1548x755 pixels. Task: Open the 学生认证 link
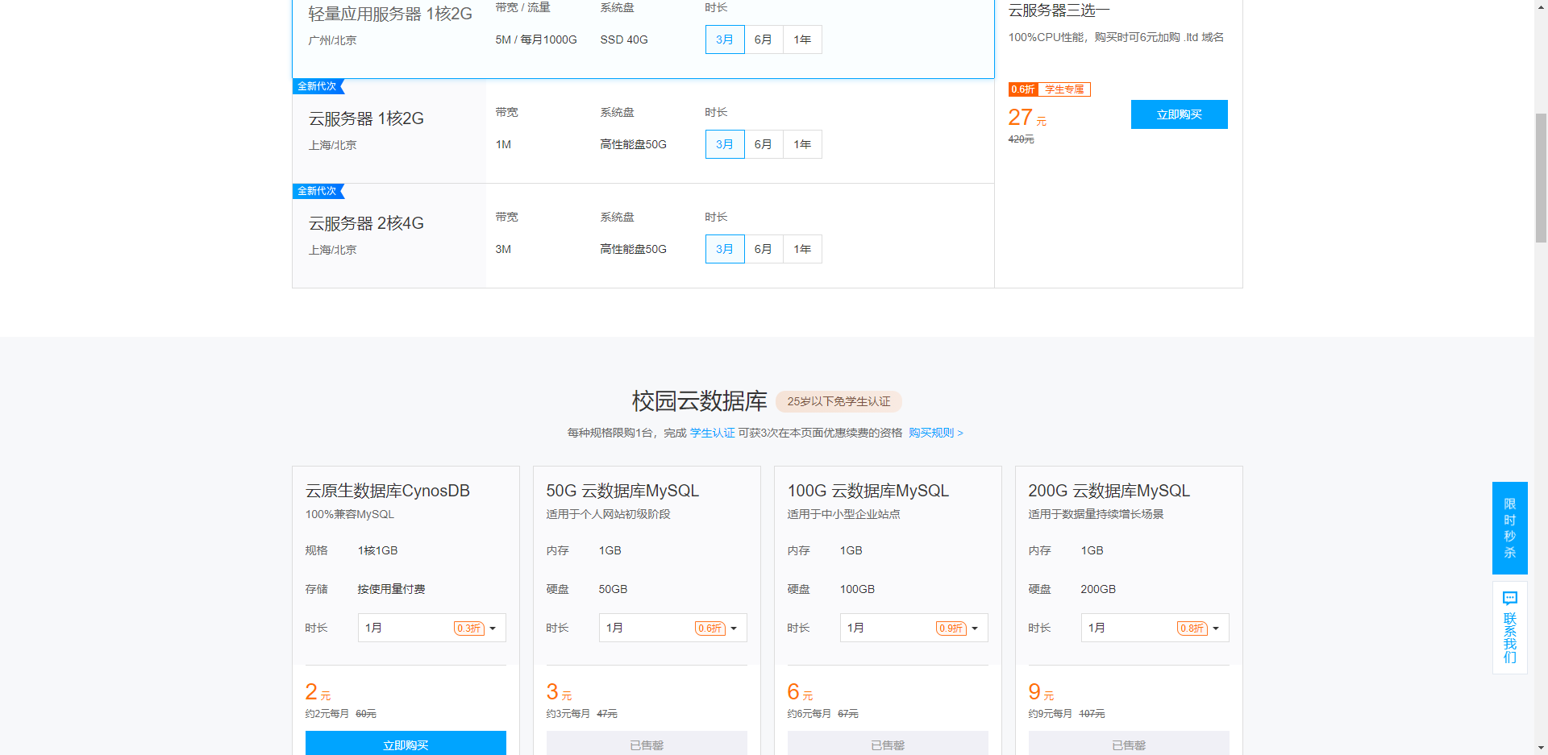(712, 433)
